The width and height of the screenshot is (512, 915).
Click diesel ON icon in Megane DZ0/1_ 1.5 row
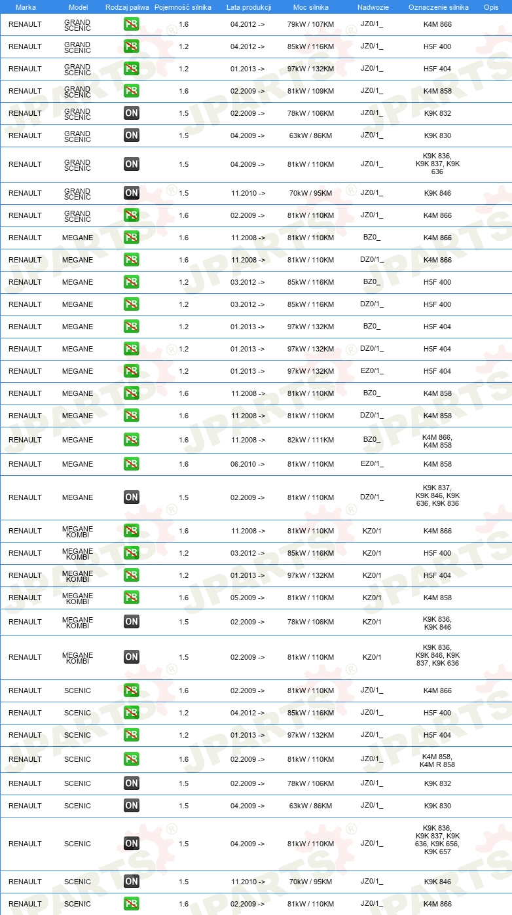tap(131, 497)
